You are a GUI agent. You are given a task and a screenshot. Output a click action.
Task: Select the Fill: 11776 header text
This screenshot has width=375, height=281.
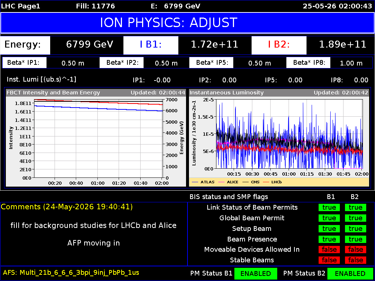tap(96, 6)
